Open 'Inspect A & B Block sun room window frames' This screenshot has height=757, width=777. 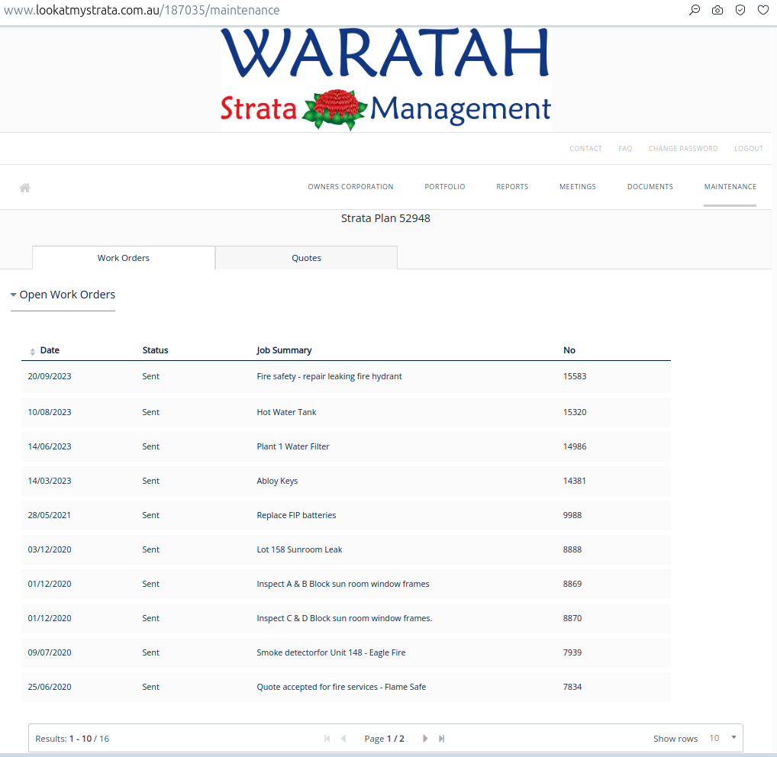(x=343, y=584)
